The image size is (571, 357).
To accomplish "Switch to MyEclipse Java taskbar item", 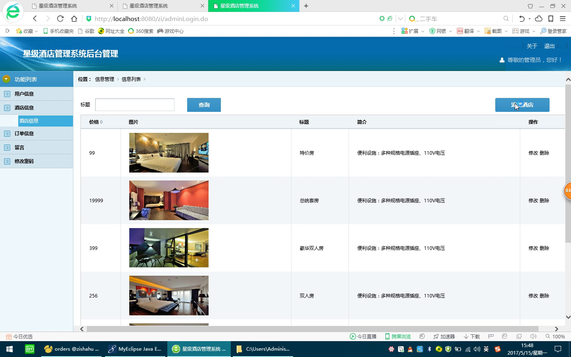I will point(135,349).
